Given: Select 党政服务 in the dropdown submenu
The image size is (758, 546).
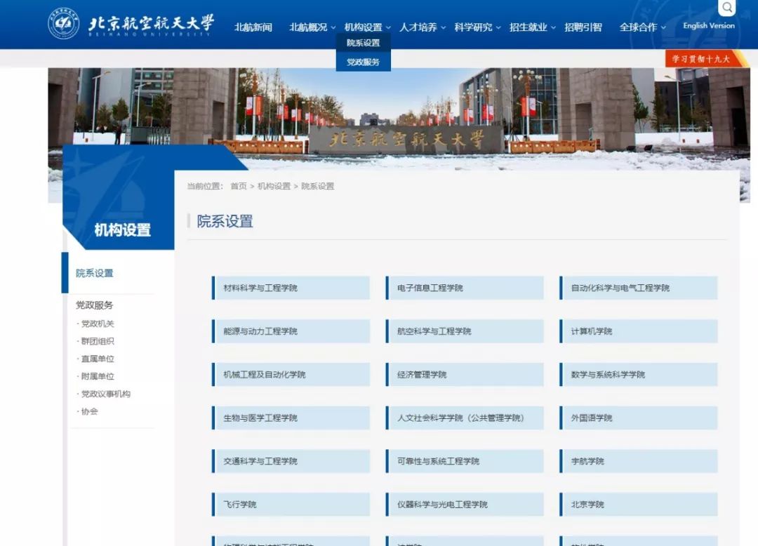Looking at the screenshot, I should point(363,62).
